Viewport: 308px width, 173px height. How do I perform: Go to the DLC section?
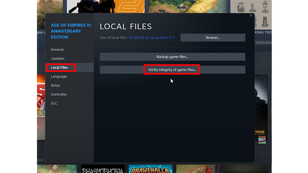[x=54, y=103]
